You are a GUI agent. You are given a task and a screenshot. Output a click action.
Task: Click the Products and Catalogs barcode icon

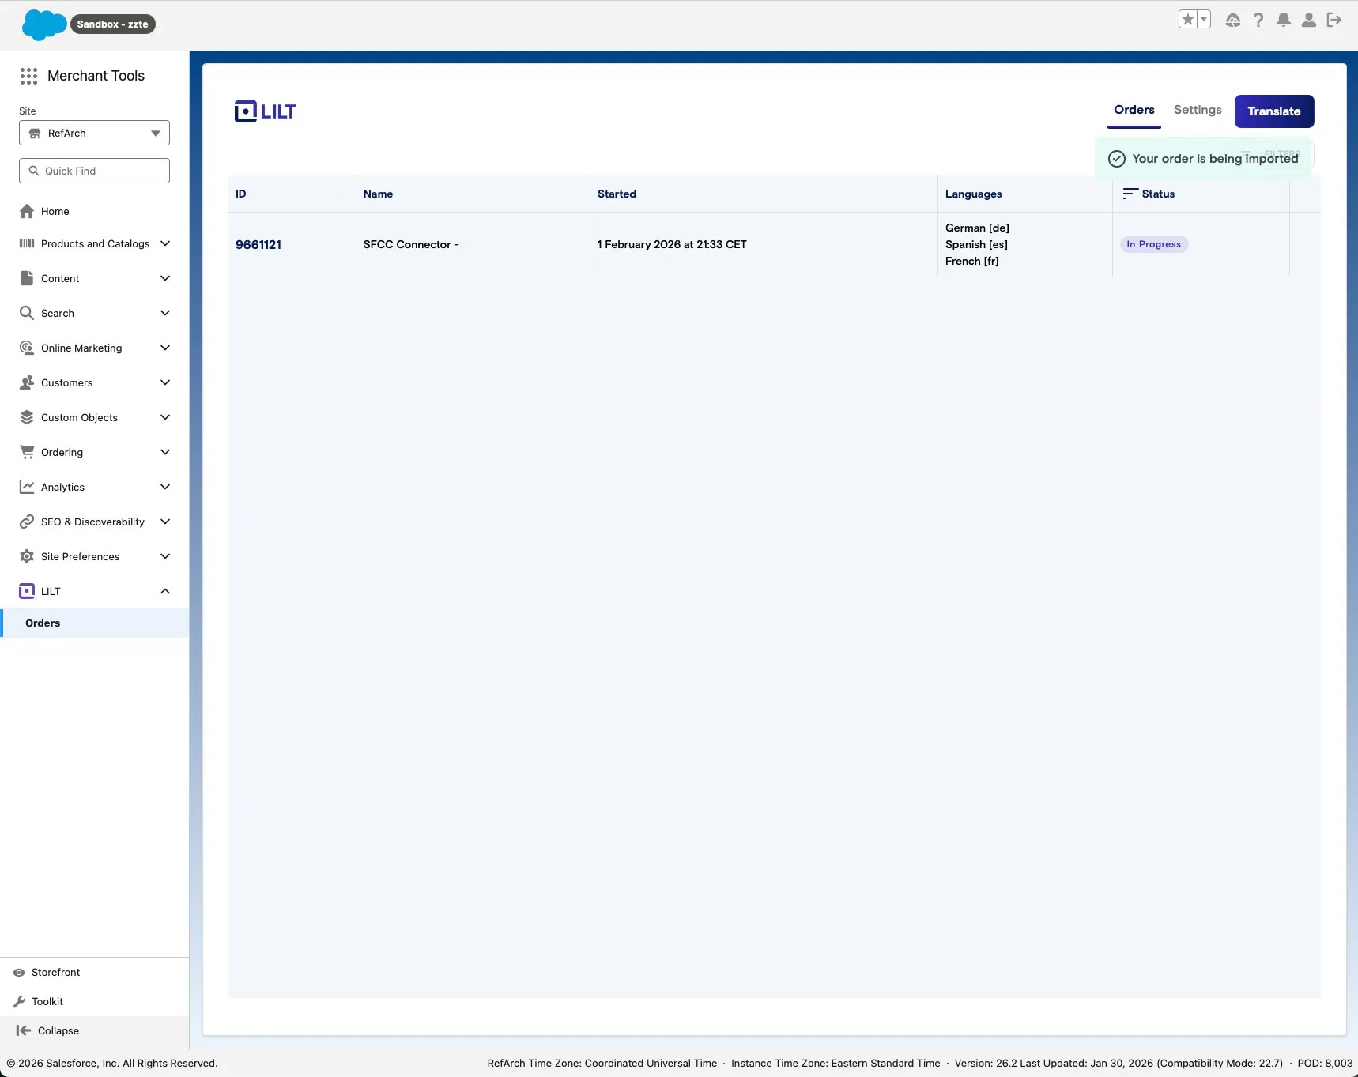coord(27,243)
